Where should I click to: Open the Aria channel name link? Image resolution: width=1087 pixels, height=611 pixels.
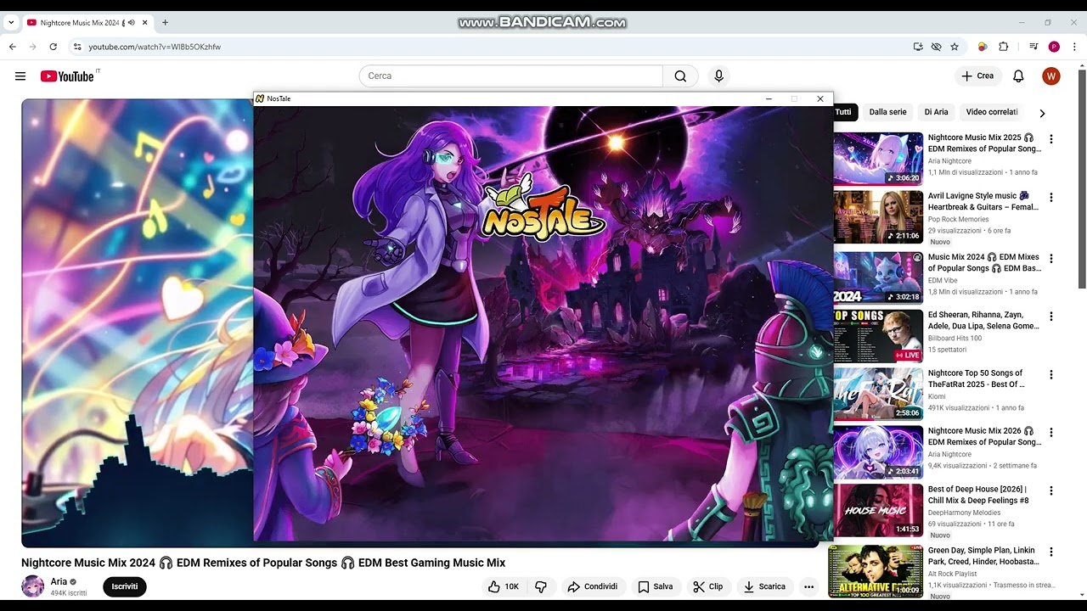[x=59, y=582]
